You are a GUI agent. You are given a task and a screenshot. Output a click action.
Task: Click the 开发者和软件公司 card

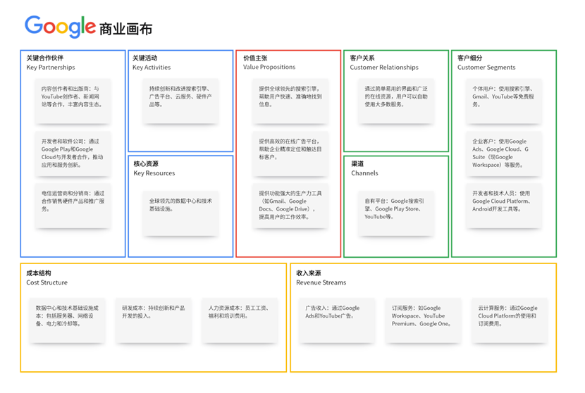point(73,151)
